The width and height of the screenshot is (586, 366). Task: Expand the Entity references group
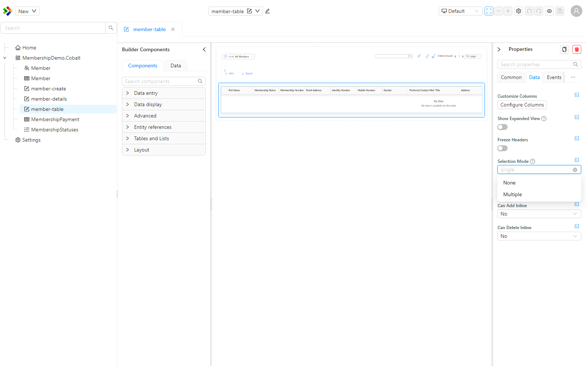tap(164, 127)
